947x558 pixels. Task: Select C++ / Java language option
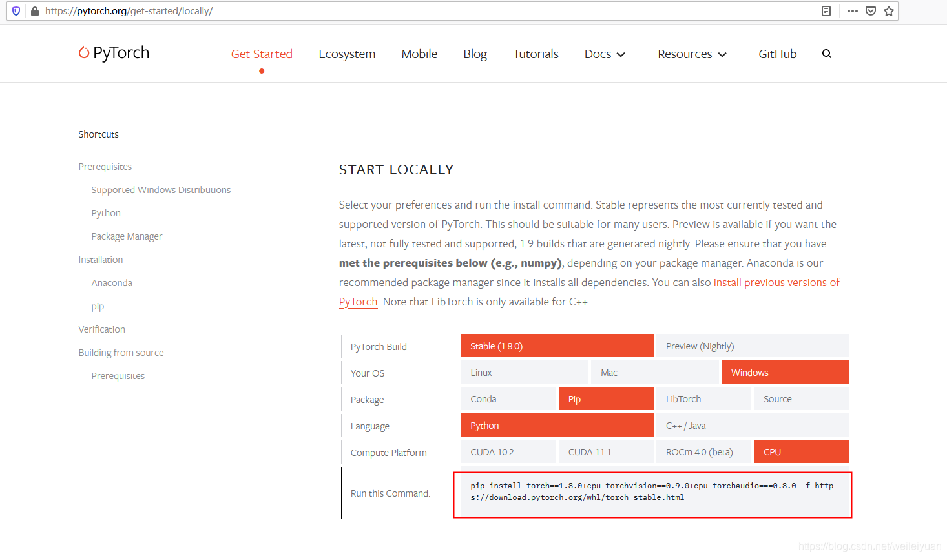coord(753,426)
